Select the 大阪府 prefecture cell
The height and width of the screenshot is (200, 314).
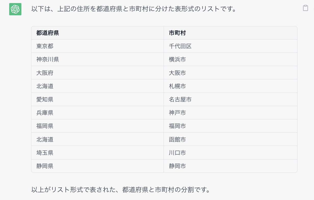(97, 73)
